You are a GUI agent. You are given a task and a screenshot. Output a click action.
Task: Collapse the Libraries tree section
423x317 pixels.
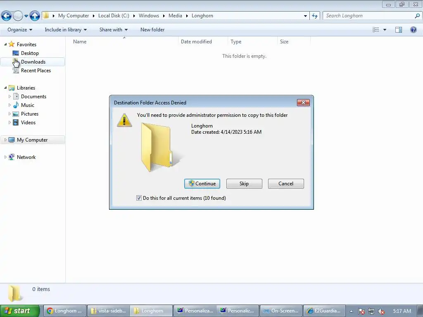[5, 88]
